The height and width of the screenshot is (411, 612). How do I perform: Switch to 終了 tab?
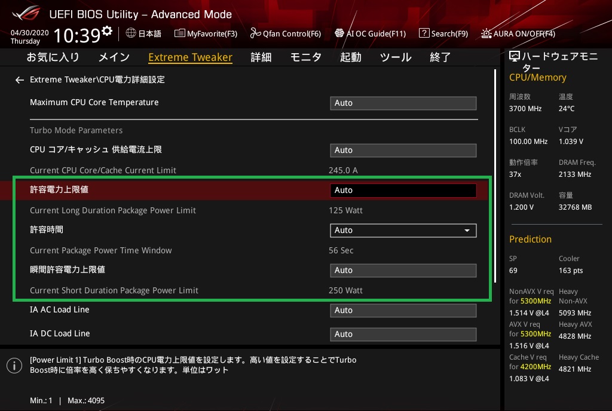point(440,57)
